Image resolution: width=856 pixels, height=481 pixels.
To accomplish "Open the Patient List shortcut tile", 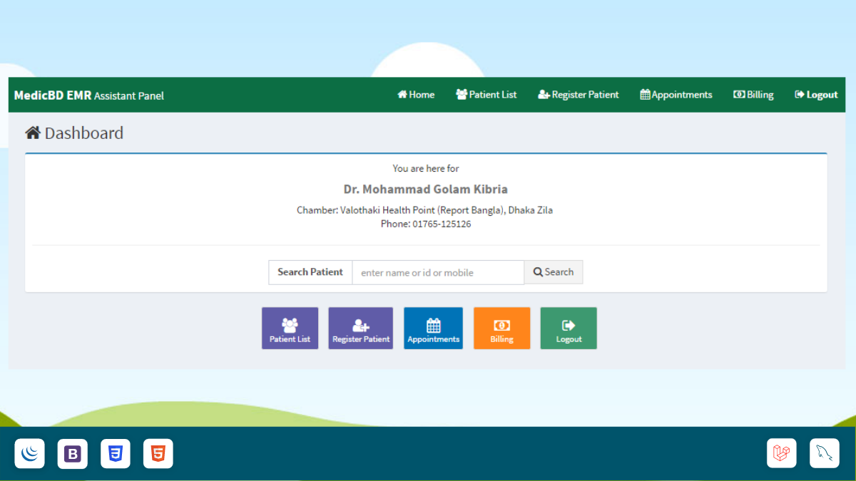I will [290, 328].
